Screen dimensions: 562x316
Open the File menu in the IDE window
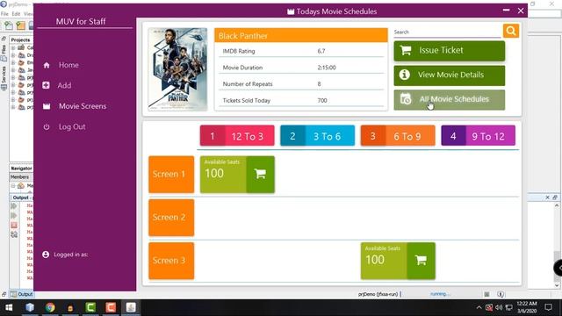pos(4,14)
